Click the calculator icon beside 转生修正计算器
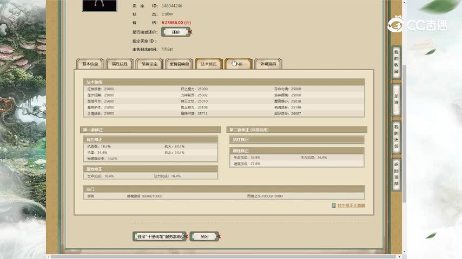Screen dimensions: 462x259 [334, 206]
